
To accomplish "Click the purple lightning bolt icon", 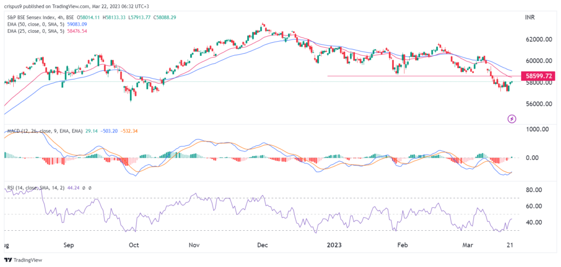I will click(512, 118).
